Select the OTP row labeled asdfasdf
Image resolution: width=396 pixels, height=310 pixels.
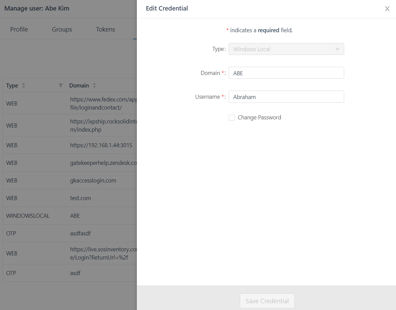pos(68,233)
